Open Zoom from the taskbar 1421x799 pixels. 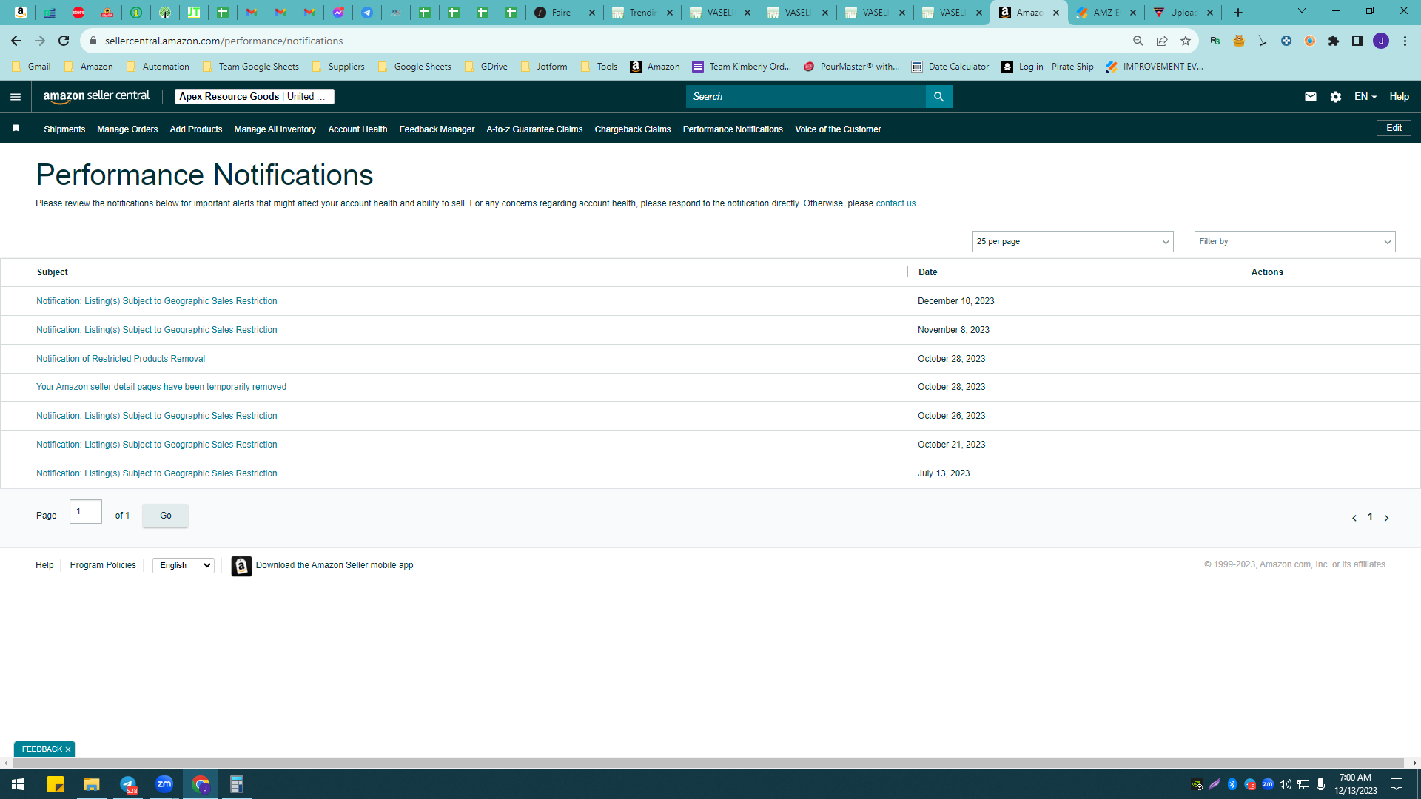tap(164, 784)
